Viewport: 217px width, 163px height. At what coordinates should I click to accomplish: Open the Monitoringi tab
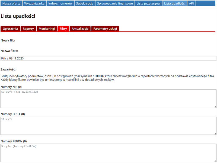pyautogui.click(x=47, y=29)
